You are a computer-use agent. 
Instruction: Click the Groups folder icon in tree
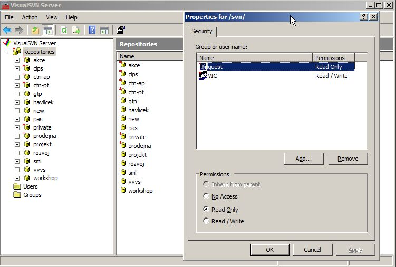pos(17,195)
